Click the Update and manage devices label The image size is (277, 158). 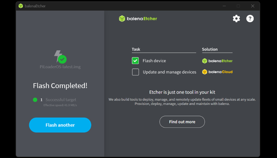(x=169, y=72)
